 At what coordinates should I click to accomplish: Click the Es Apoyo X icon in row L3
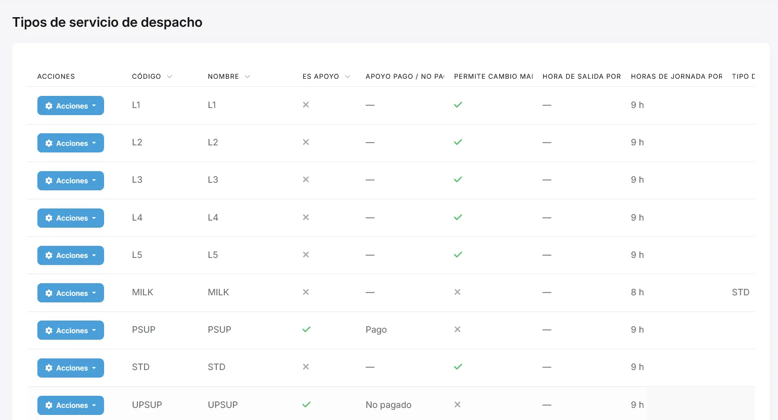click(x=306, y=180)
